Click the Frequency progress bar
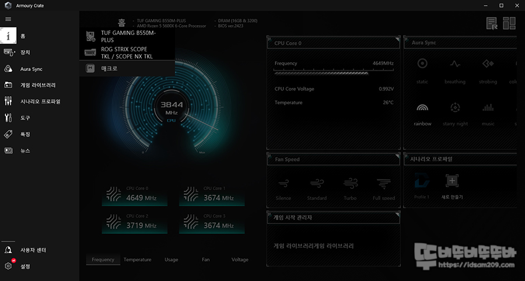 click(x=334, y=72)
